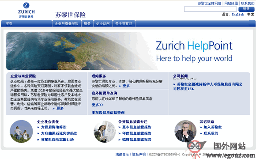The height and width of the screenshot is (159, 256).
Task: Click the 更多>> link under 意外险保单查询
Action: tap(98, 105)
